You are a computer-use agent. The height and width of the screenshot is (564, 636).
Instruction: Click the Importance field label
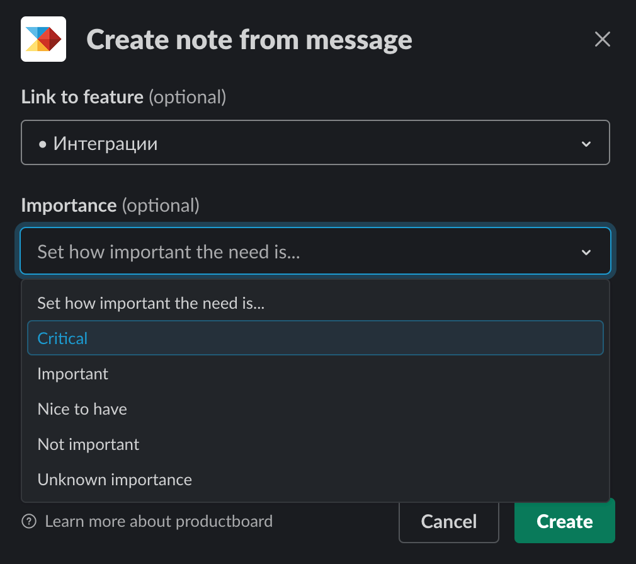pos(69,205)
